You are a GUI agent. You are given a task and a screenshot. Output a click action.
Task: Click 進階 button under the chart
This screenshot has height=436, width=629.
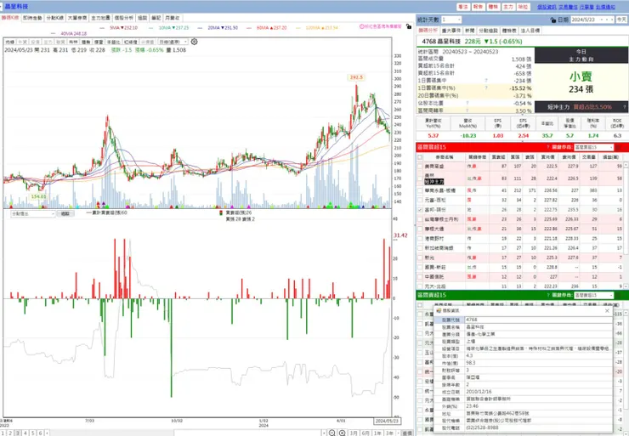(x=65, y=214)
